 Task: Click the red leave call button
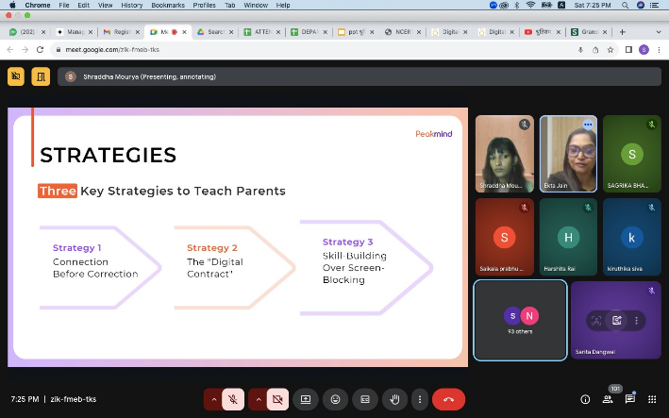pos(448,399)
